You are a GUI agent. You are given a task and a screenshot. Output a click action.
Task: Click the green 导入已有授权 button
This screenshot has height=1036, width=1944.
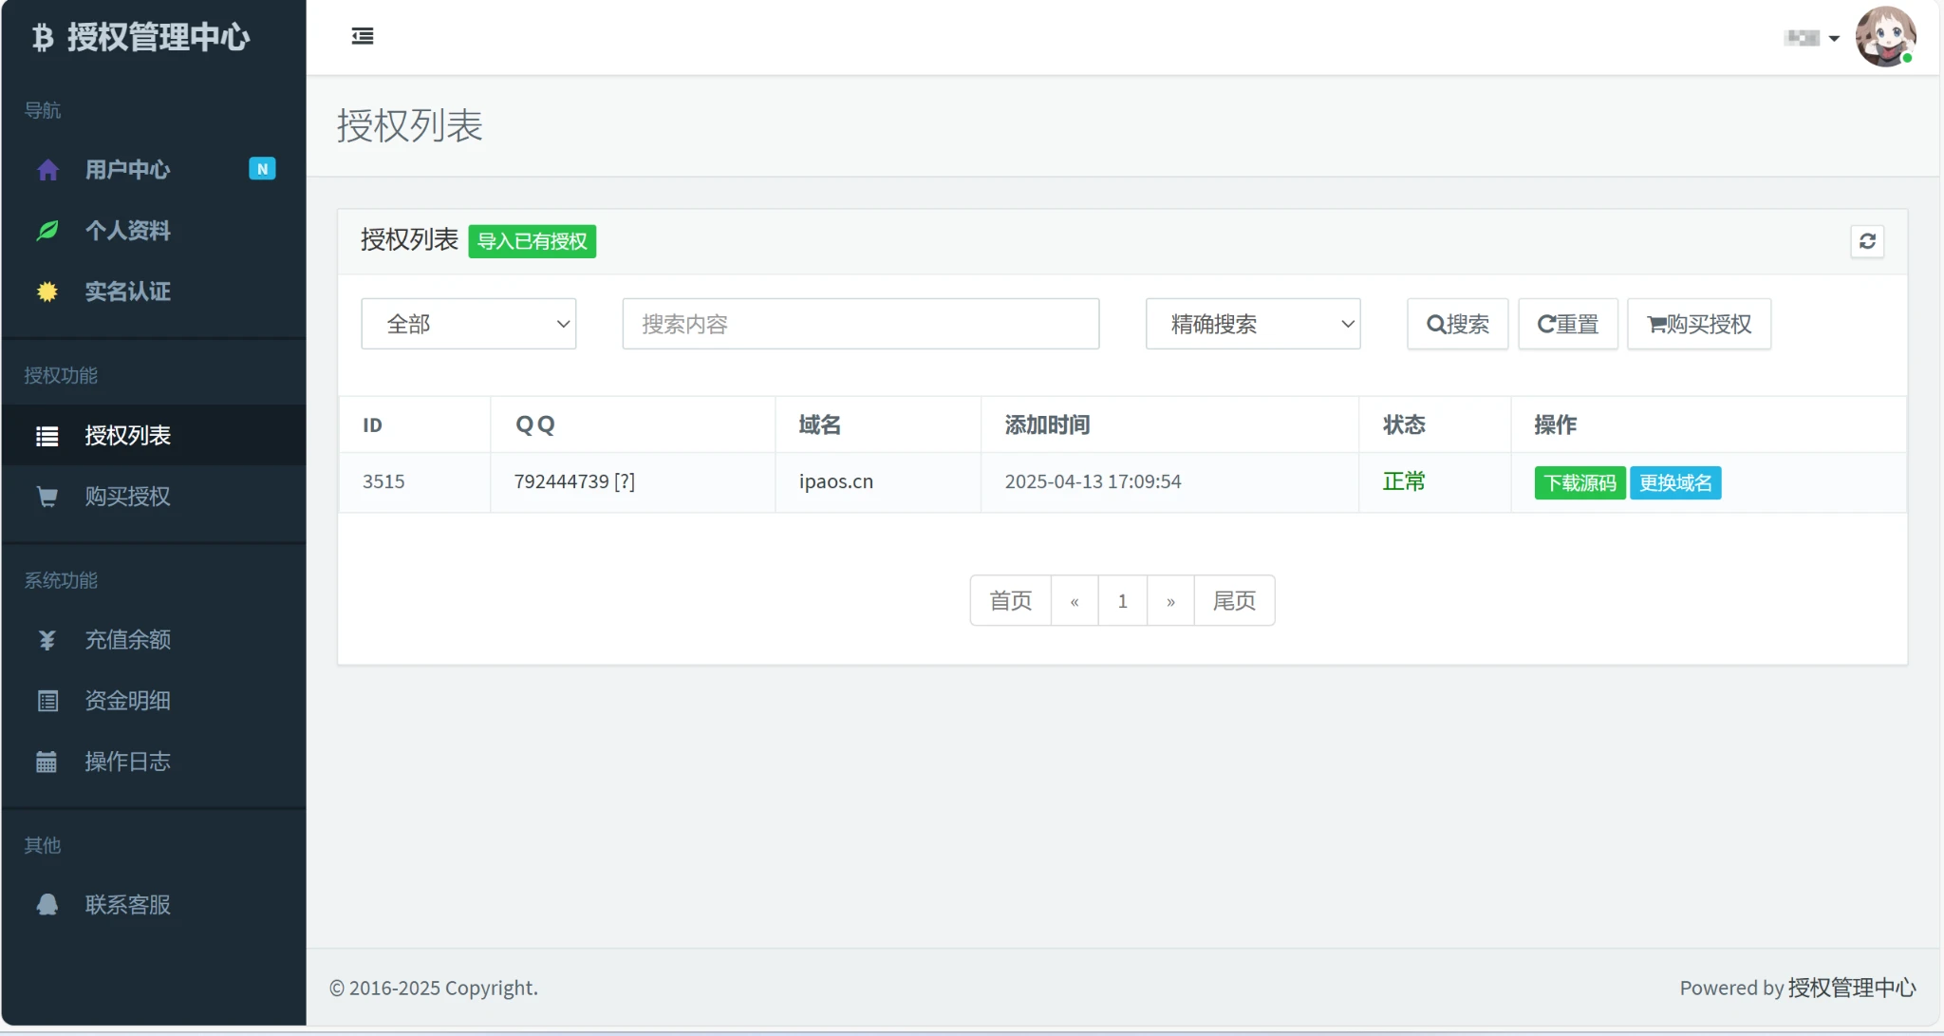coord(532,241)
